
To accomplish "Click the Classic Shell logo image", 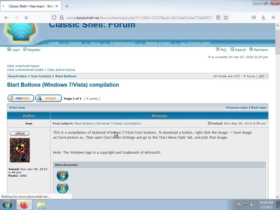I will point(21,33).
